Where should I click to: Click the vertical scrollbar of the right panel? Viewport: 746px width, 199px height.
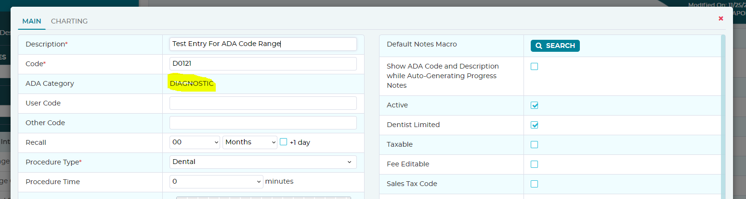pos(723,117)
